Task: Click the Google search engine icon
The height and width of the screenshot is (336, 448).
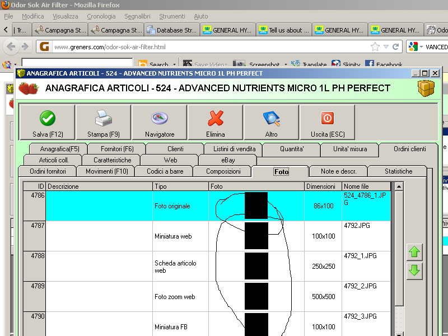Action: click(x=413, y=46)
